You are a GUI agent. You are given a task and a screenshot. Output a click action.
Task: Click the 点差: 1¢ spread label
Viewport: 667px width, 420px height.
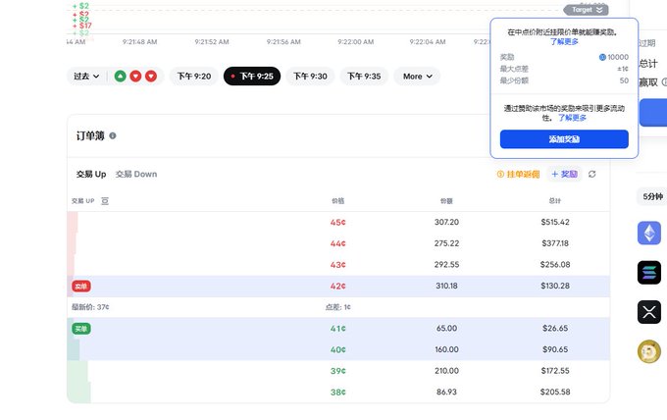[337, 307]
